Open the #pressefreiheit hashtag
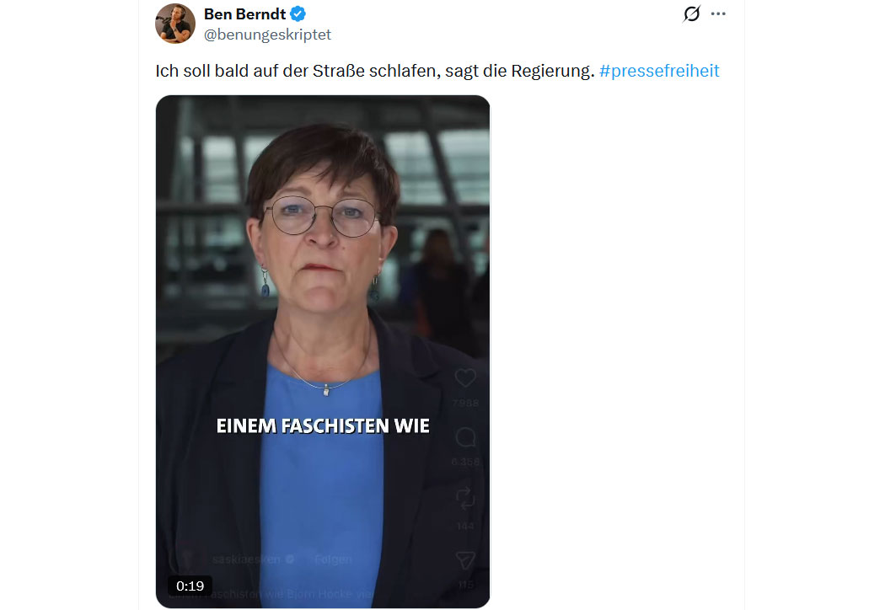The height and width of the screenshot is (610, 885). (659, 71)
